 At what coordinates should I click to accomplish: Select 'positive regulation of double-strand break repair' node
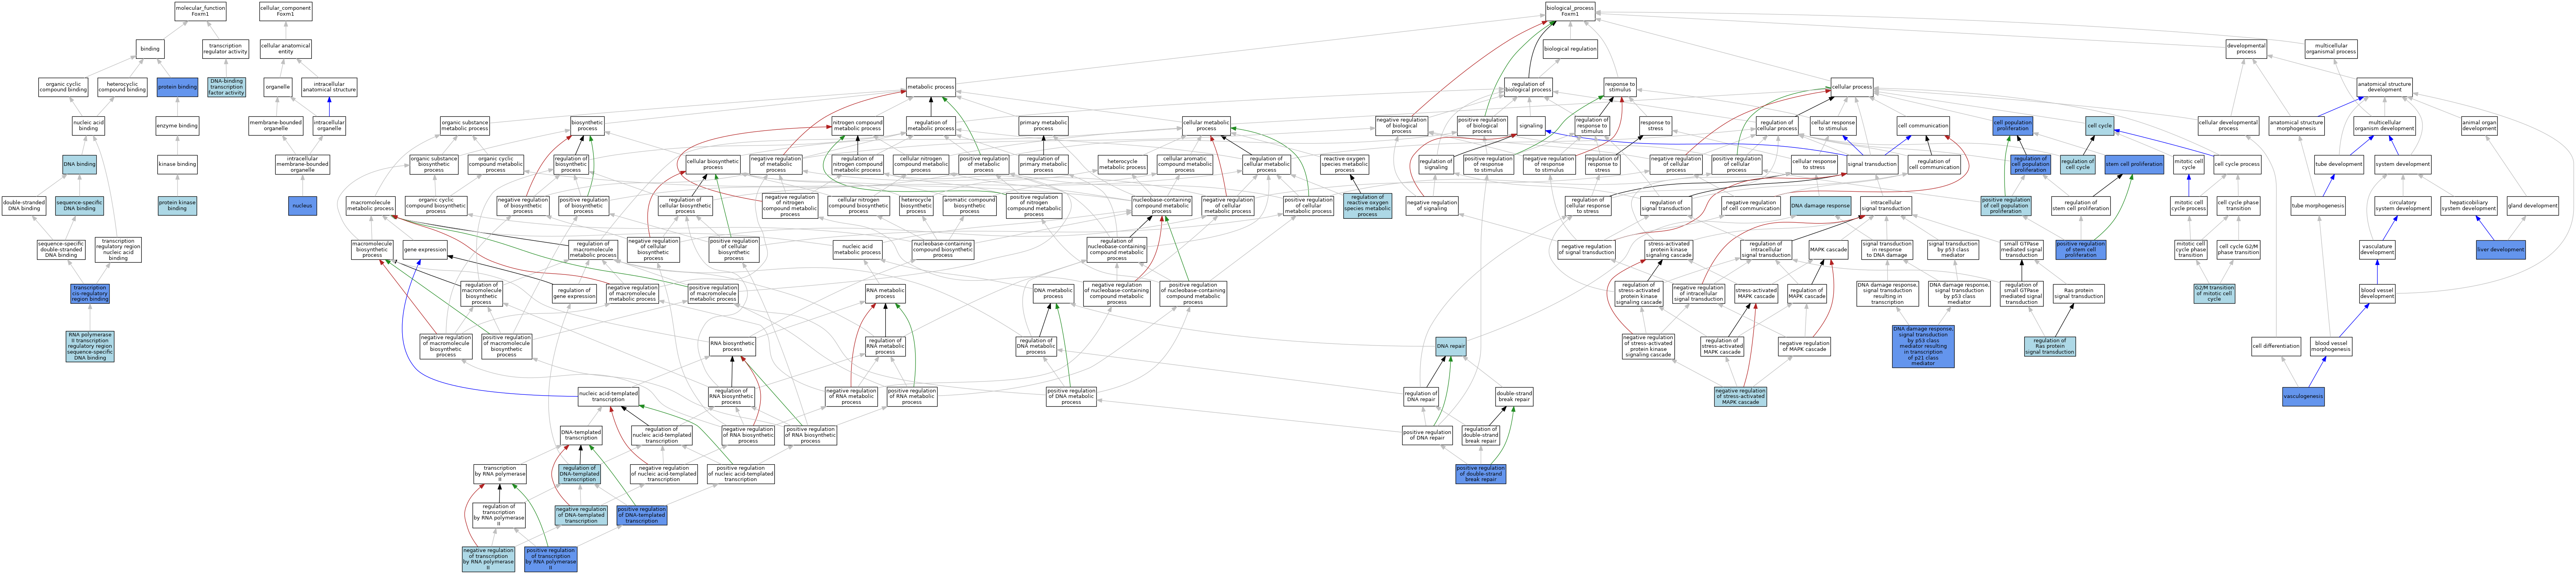tap(1481, 473)
